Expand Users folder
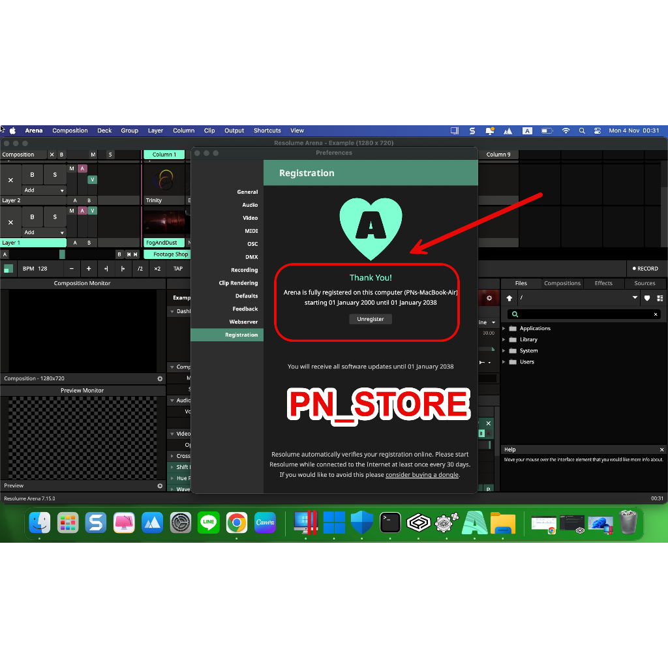 coord(504,362)
